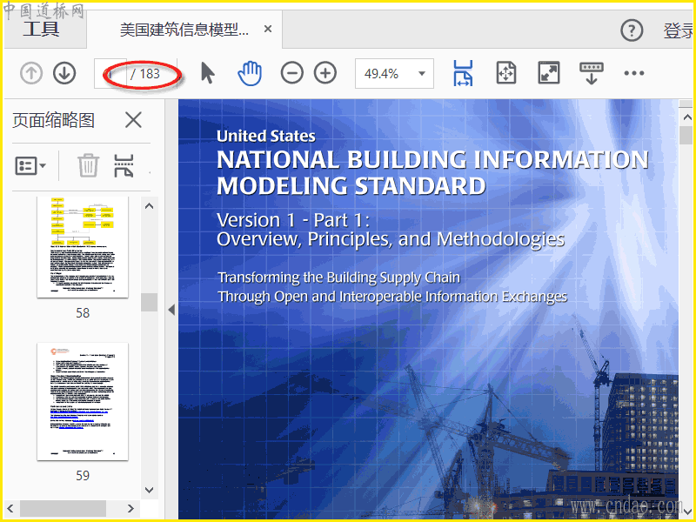Close the 美国建筑信息模型 document tab

coord(268,30)
